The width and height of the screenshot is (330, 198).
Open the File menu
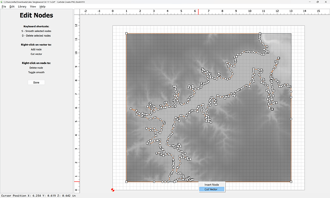pyautogui.click(x=4, y=7)
